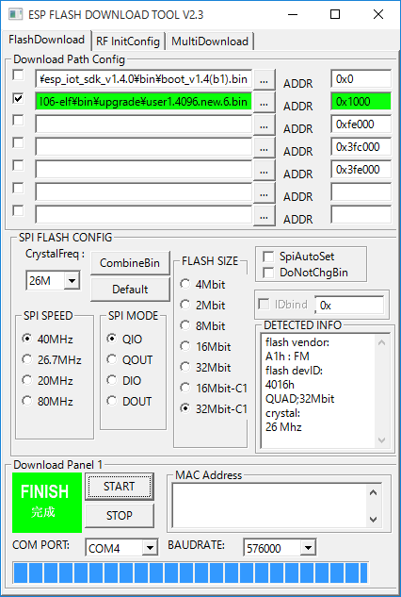Enable the boot_v1.4(b1).bin checkbox

tap(18, 75)
